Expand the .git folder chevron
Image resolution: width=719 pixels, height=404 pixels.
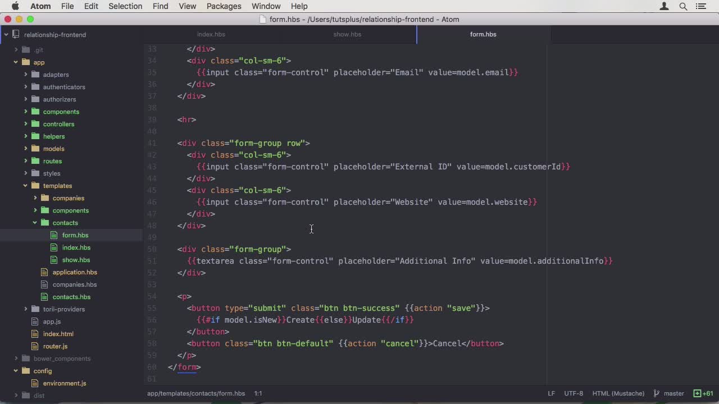tap(16, 50)
